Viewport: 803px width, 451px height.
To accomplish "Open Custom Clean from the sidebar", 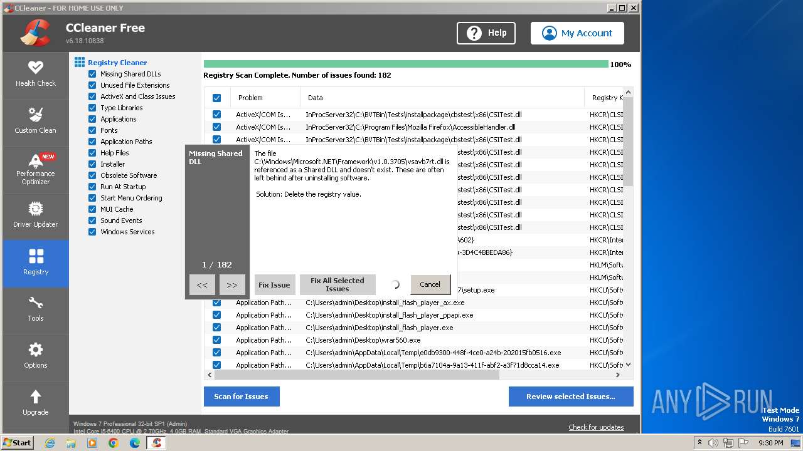I will point(35,122).
